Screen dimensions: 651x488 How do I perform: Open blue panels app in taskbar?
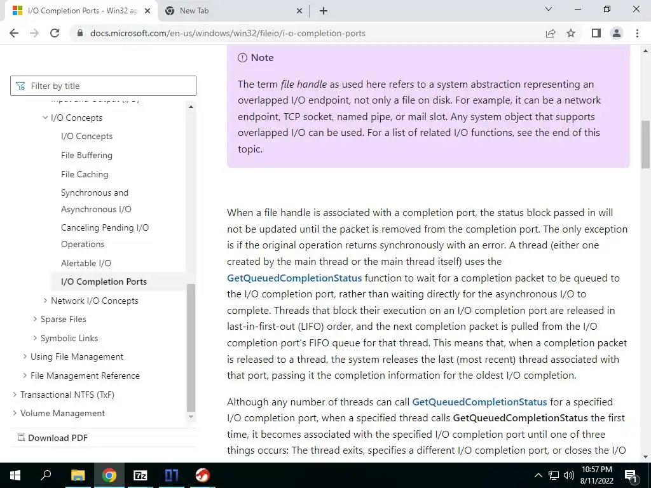(171, 475)
